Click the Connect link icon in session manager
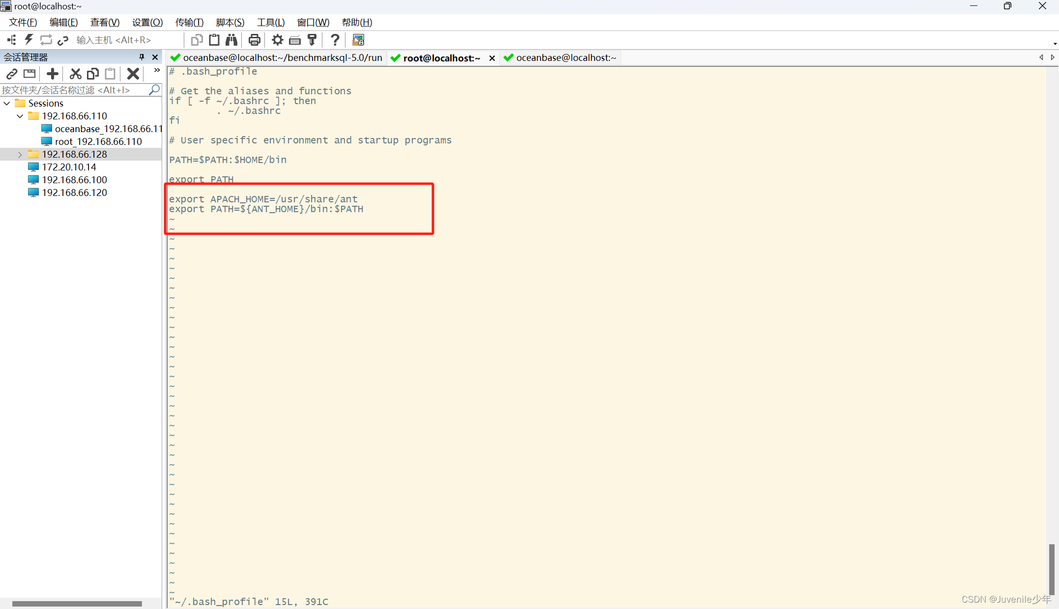 tap(12, 74)
